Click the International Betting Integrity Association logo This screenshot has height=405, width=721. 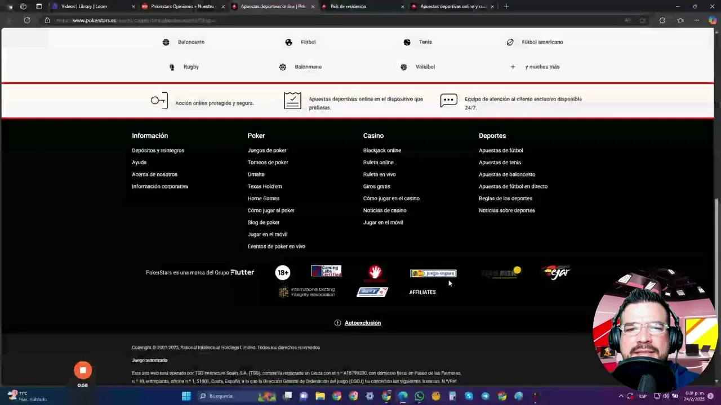pos(308,292)
